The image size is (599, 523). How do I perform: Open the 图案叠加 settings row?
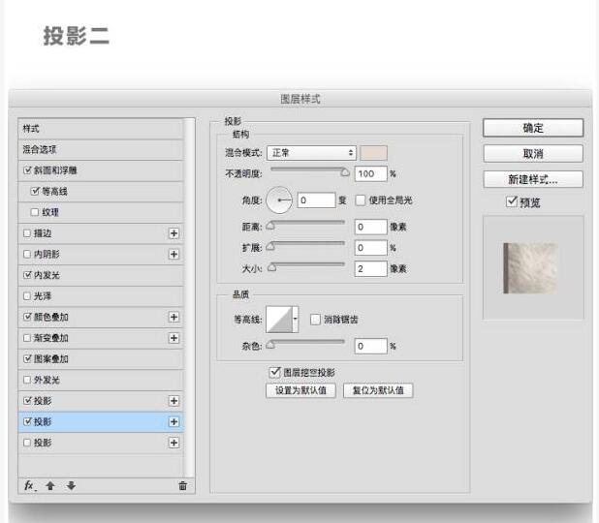(101, 359)
